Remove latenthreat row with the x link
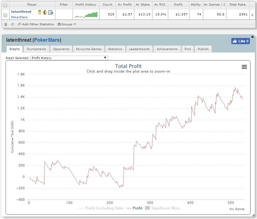This screenshot has height=219, width=257. click(x=252, y=15)
